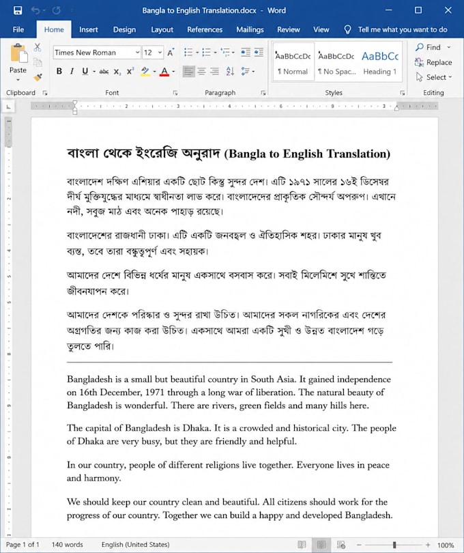Switch to Read Mode in the status bar
The image size is (464, 553).
[x=302, y=545]
